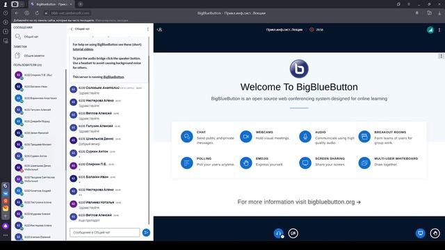Viewport: 445px width, 250px height.
Task: Follow the tutorial videos link
Action: point(83,49)
